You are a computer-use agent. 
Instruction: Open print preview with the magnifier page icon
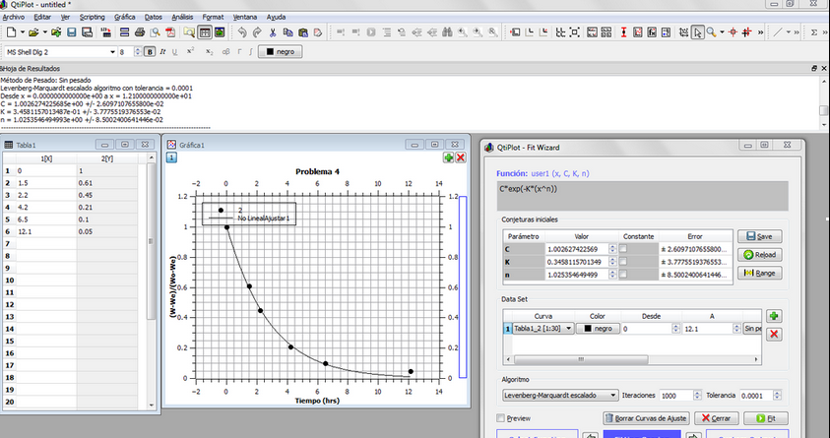point(155,32)
